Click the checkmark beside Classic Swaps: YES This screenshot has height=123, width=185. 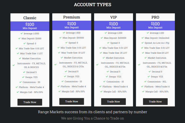tap(23, 77)
